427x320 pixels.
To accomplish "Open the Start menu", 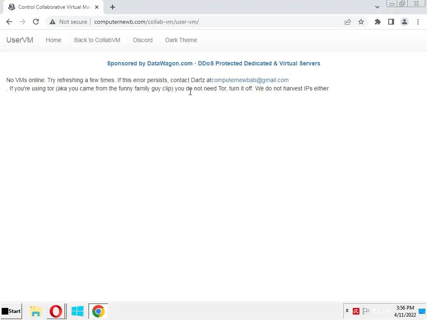I will pyautogui.click(x=11, y=311).
